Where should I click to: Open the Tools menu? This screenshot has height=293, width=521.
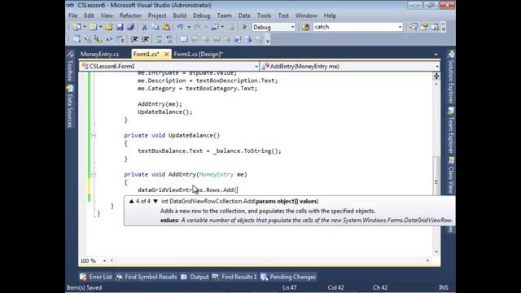[264, 15]
